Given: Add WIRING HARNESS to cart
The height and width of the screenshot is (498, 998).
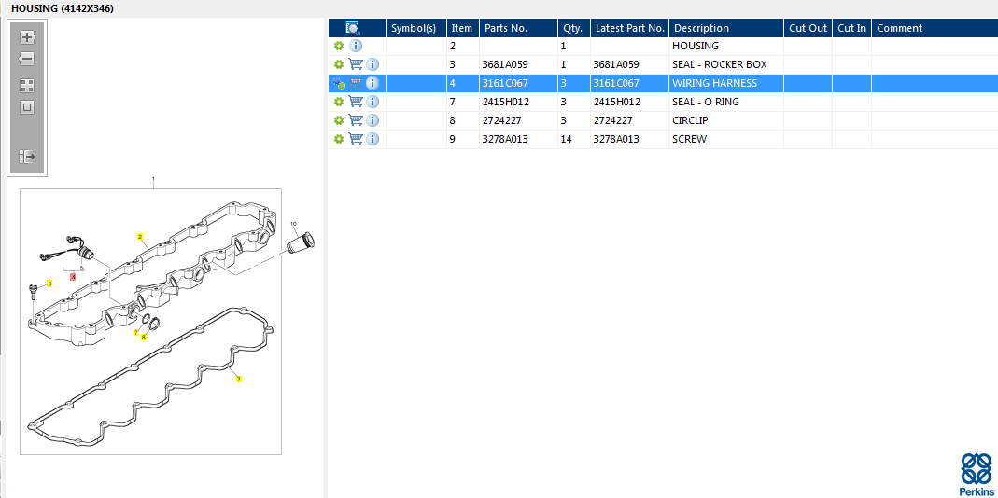Looking at the screenshot, I should 356,83.
